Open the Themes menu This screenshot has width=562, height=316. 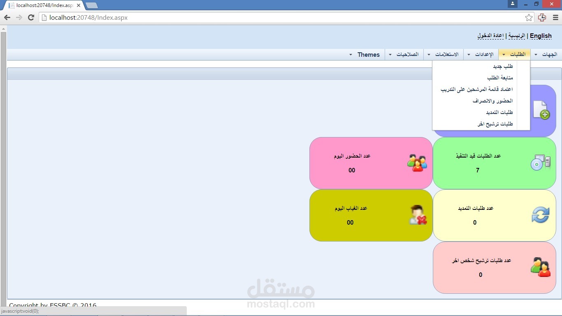tap(369, 55)
